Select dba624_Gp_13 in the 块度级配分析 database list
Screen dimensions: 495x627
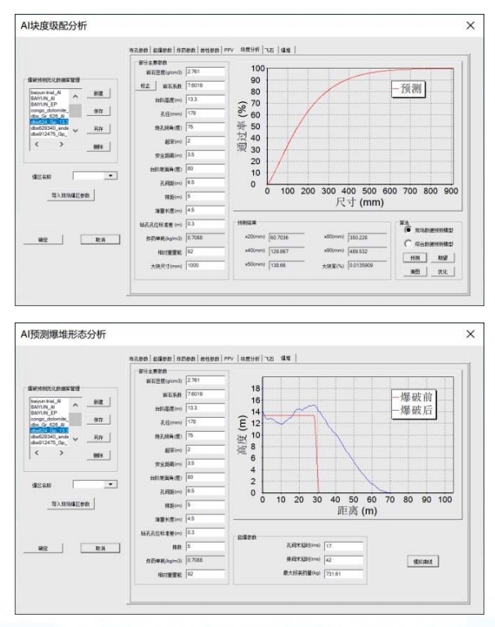point(47,122)
